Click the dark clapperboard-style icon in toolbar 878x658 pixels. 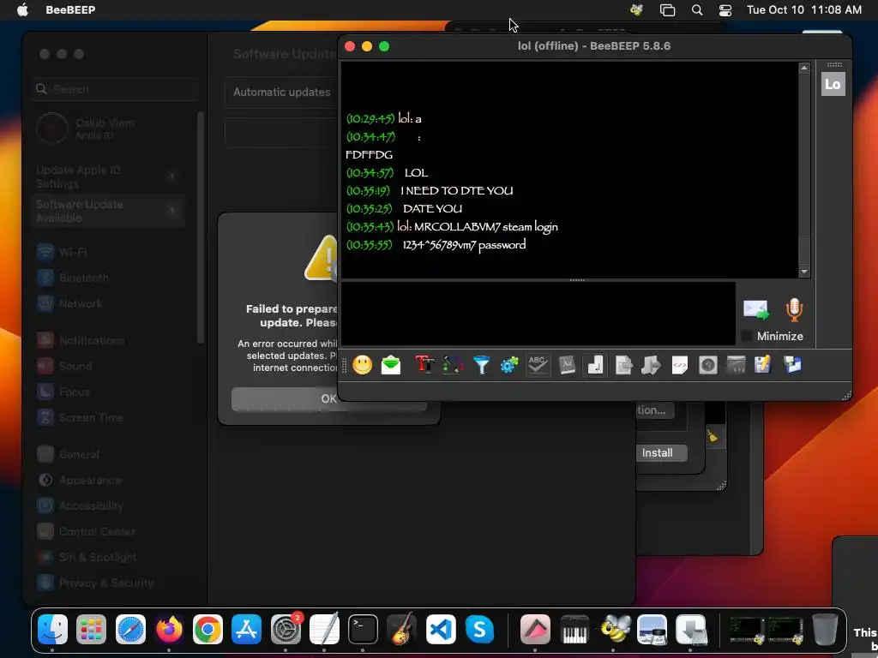736,365
